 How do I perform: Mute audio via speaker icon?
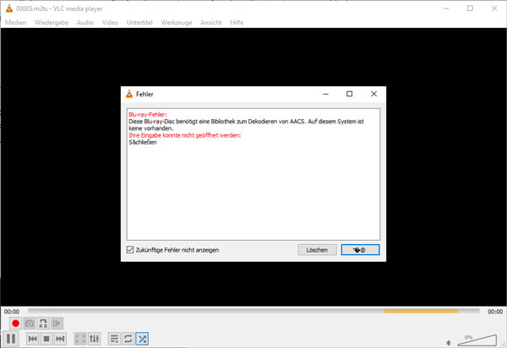pos(449,342)
